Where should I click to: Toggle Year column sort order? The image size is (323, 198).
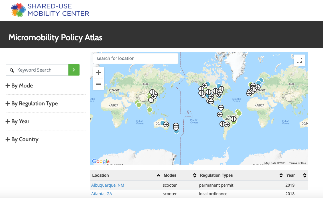(304, 175)
